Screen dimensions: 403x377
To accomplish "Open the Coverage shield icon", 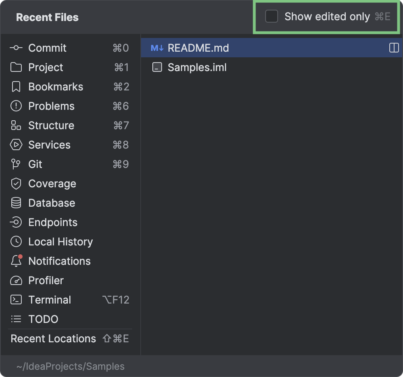I will pyautogui.click(x=16, y=184).
